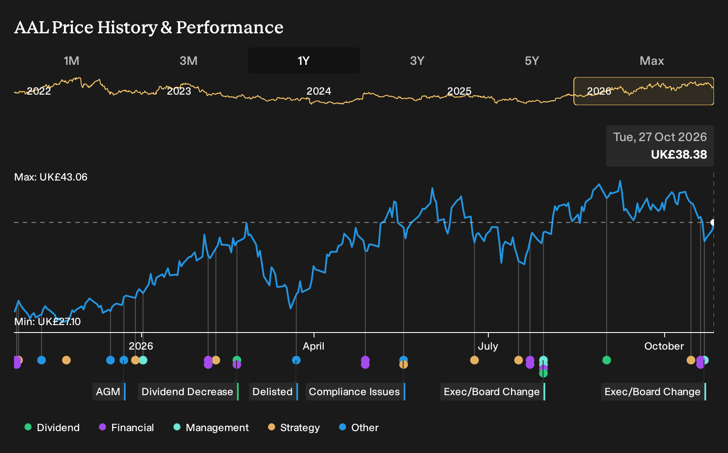Click 2023 in the overview mini chart
728x453 pixels.
coord(179,91)
